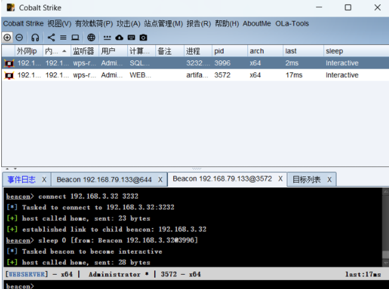389x289 pixels.
Task: Click the underlined beacon prompt before sleep 0
Action: [19, 241]
